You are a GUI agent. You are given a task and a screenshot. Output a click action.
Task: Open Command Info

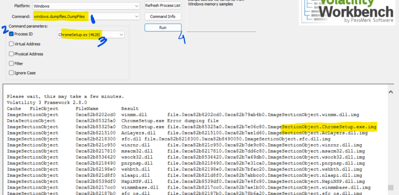163,17
